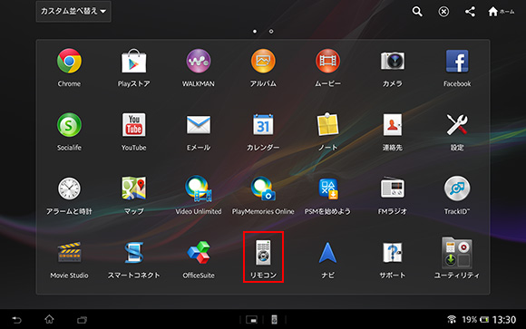Open the アルバム album app
The image size is (526, 329).
pos(263,67)
